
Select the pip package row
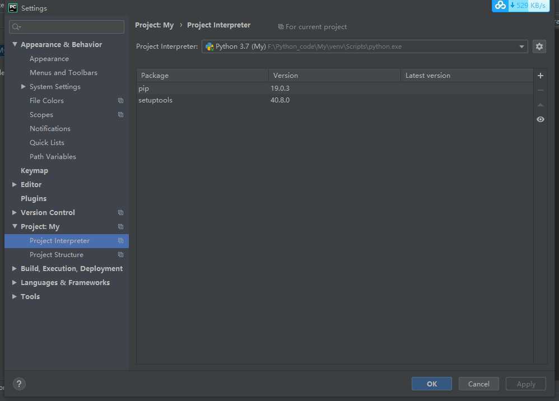[335, 88]
